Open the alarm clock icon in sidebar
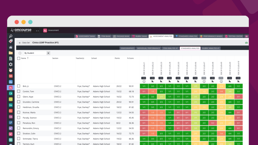The width and height of the screenshot is (258, 145). pyautogui.click(x=11, y=70)
